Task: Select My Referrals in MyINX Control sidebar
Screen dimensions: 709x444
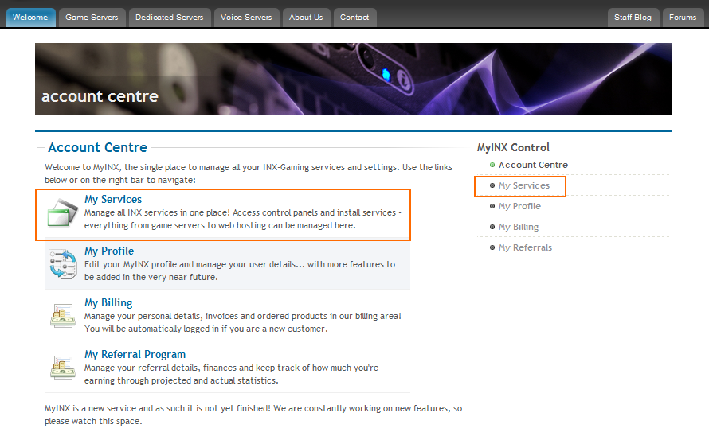Action: (x=526, y=247)
